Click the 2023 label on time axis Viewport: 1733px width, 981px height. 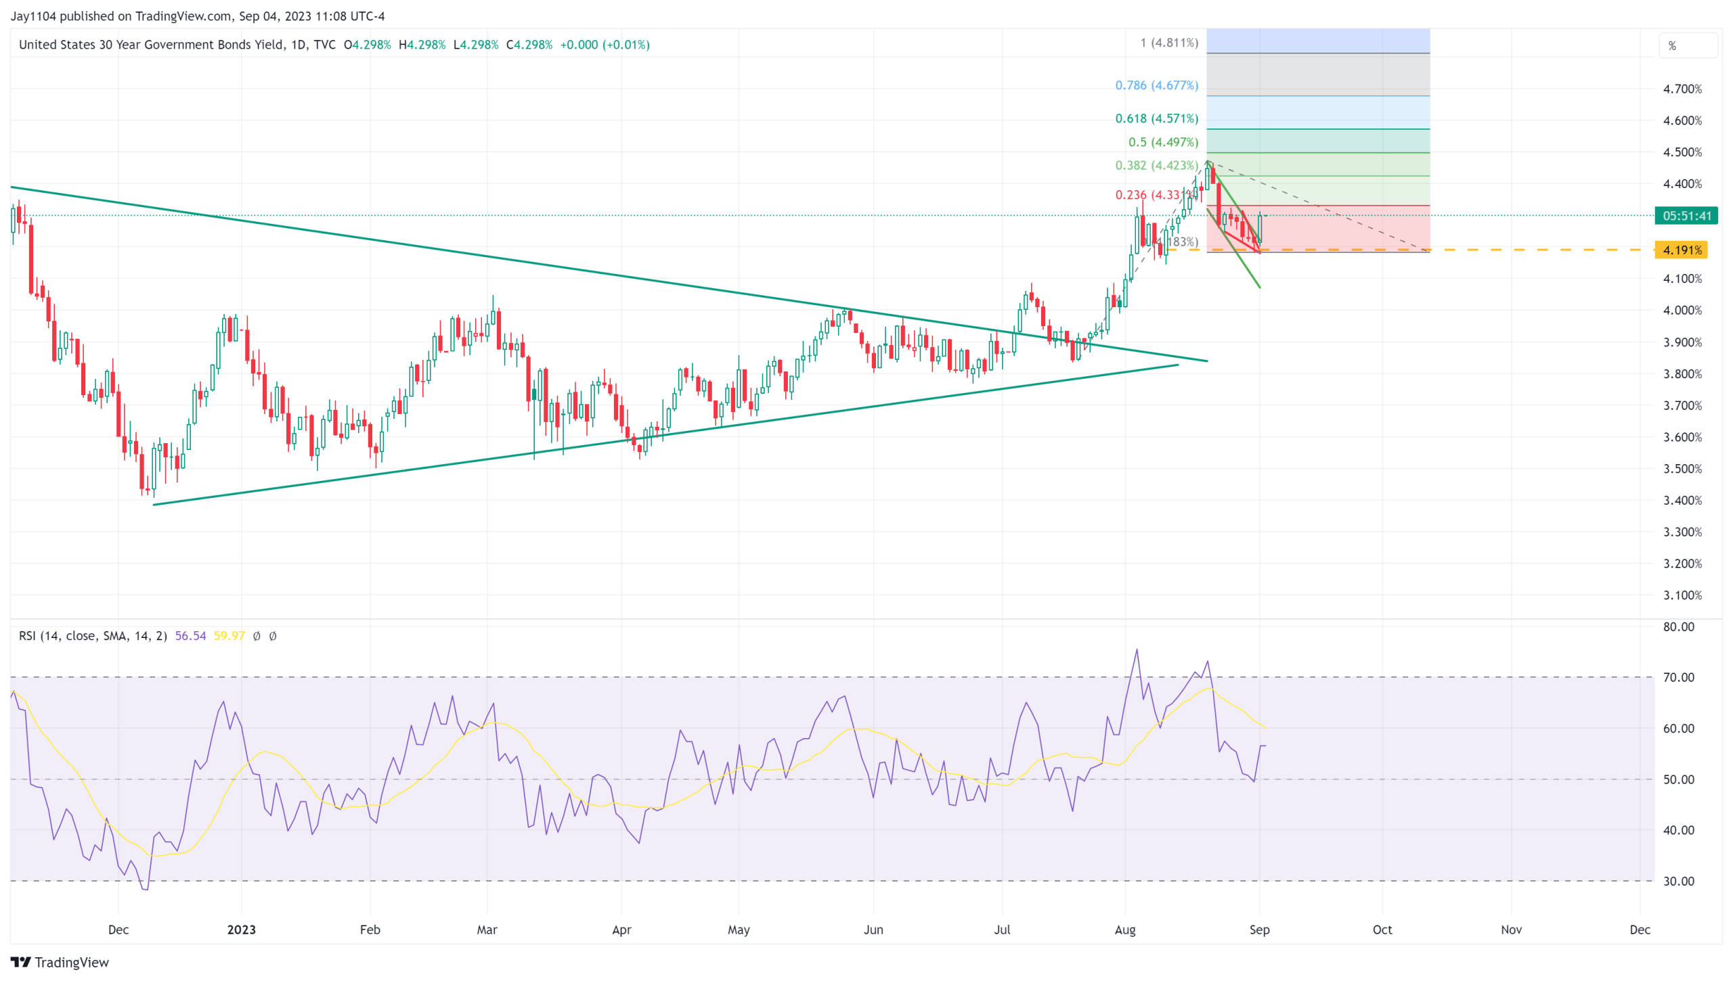(242, 930)
